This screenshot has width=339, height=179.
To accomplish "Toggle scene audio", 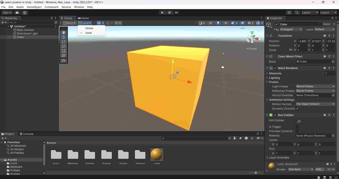I will point(226,23).
